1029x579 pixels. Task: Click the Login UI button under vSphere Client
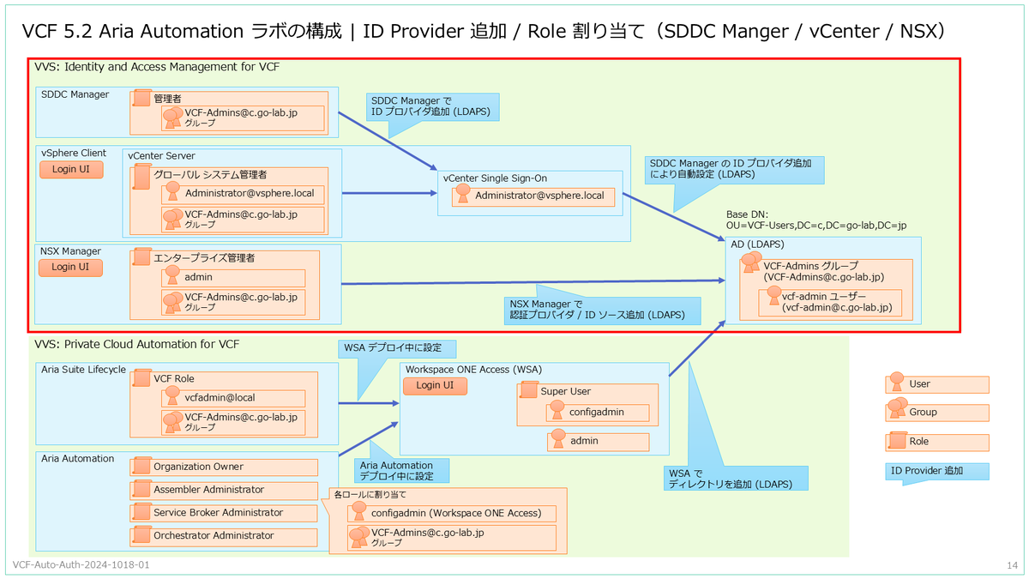(71, 170)
